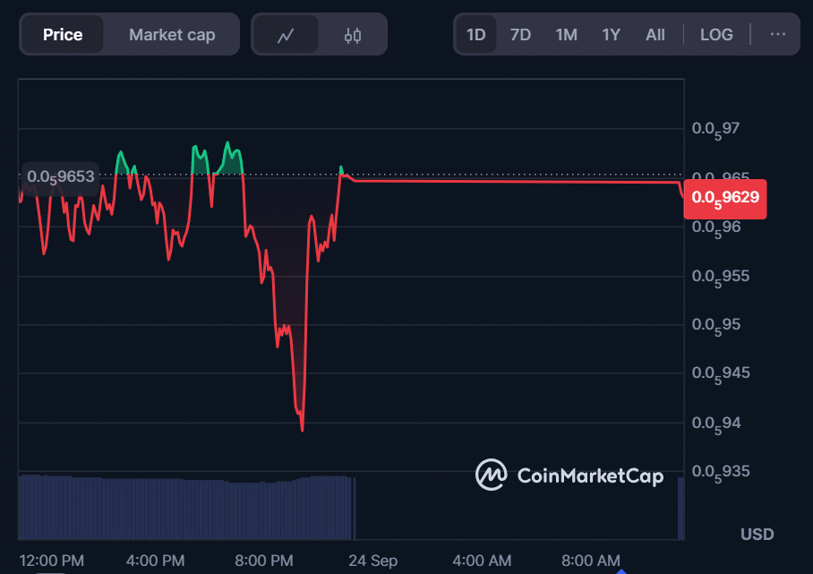Screen dimensions: 813x574
Task: Set time range to 1Y
Action: (611, 35)
